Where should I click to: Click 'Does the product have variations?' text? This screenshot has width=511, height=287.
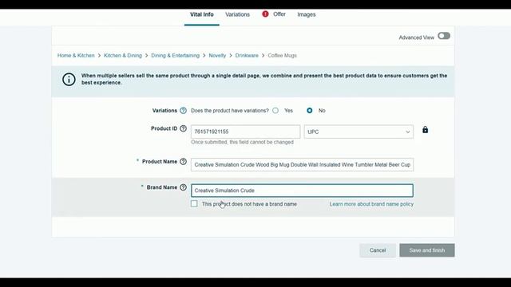[x=230, y=111]
